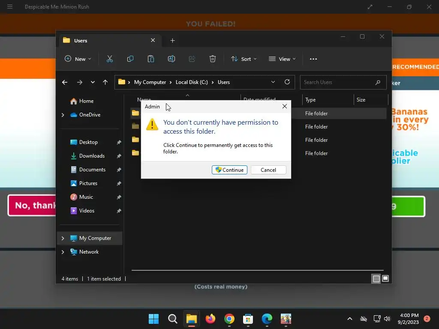The width and height of the screenshot is (439, 329).
Task: Launch Google Chrome from the taskbar
Action: click(x=229, y=319)
